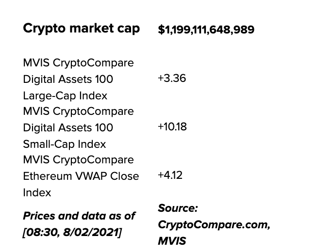335x252 pixels.
Task: Select the +4.12 Ethereum index value
Action: pos(170,175)
